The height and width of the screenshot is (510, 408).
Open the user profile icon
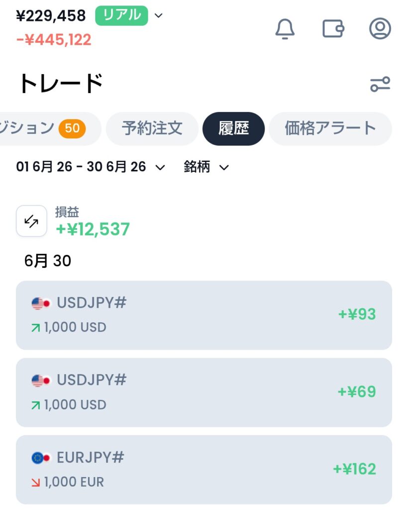click(x=380, y=28)
